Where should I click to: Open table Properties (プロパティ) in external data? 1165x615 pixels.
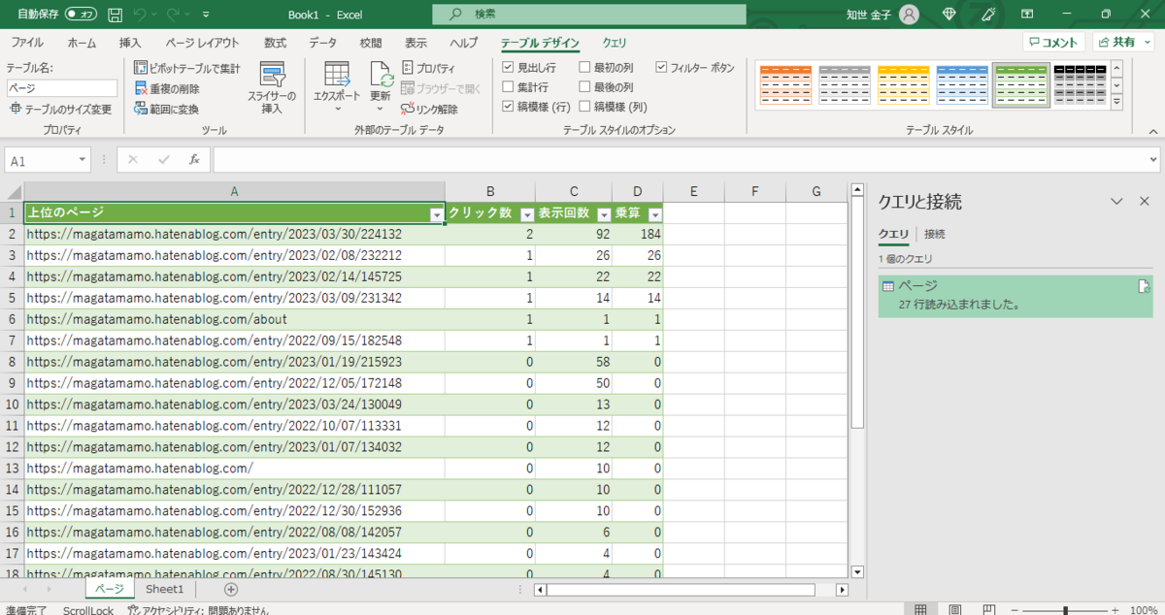pyautogui.click(x=428, y=68)
